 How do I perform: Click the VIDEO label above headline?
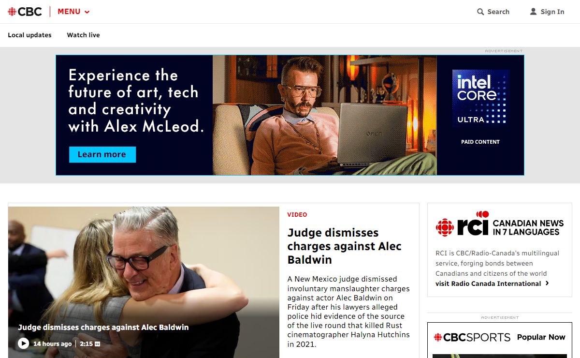pyautogui.click(x=297, y=214)
